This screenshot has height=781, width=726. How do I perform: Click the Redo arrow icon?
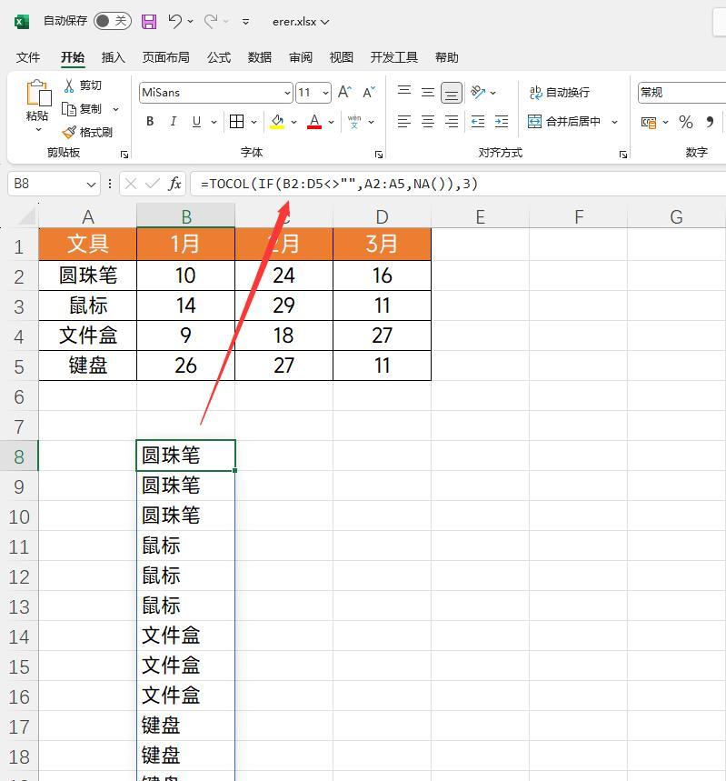(211, 22)
